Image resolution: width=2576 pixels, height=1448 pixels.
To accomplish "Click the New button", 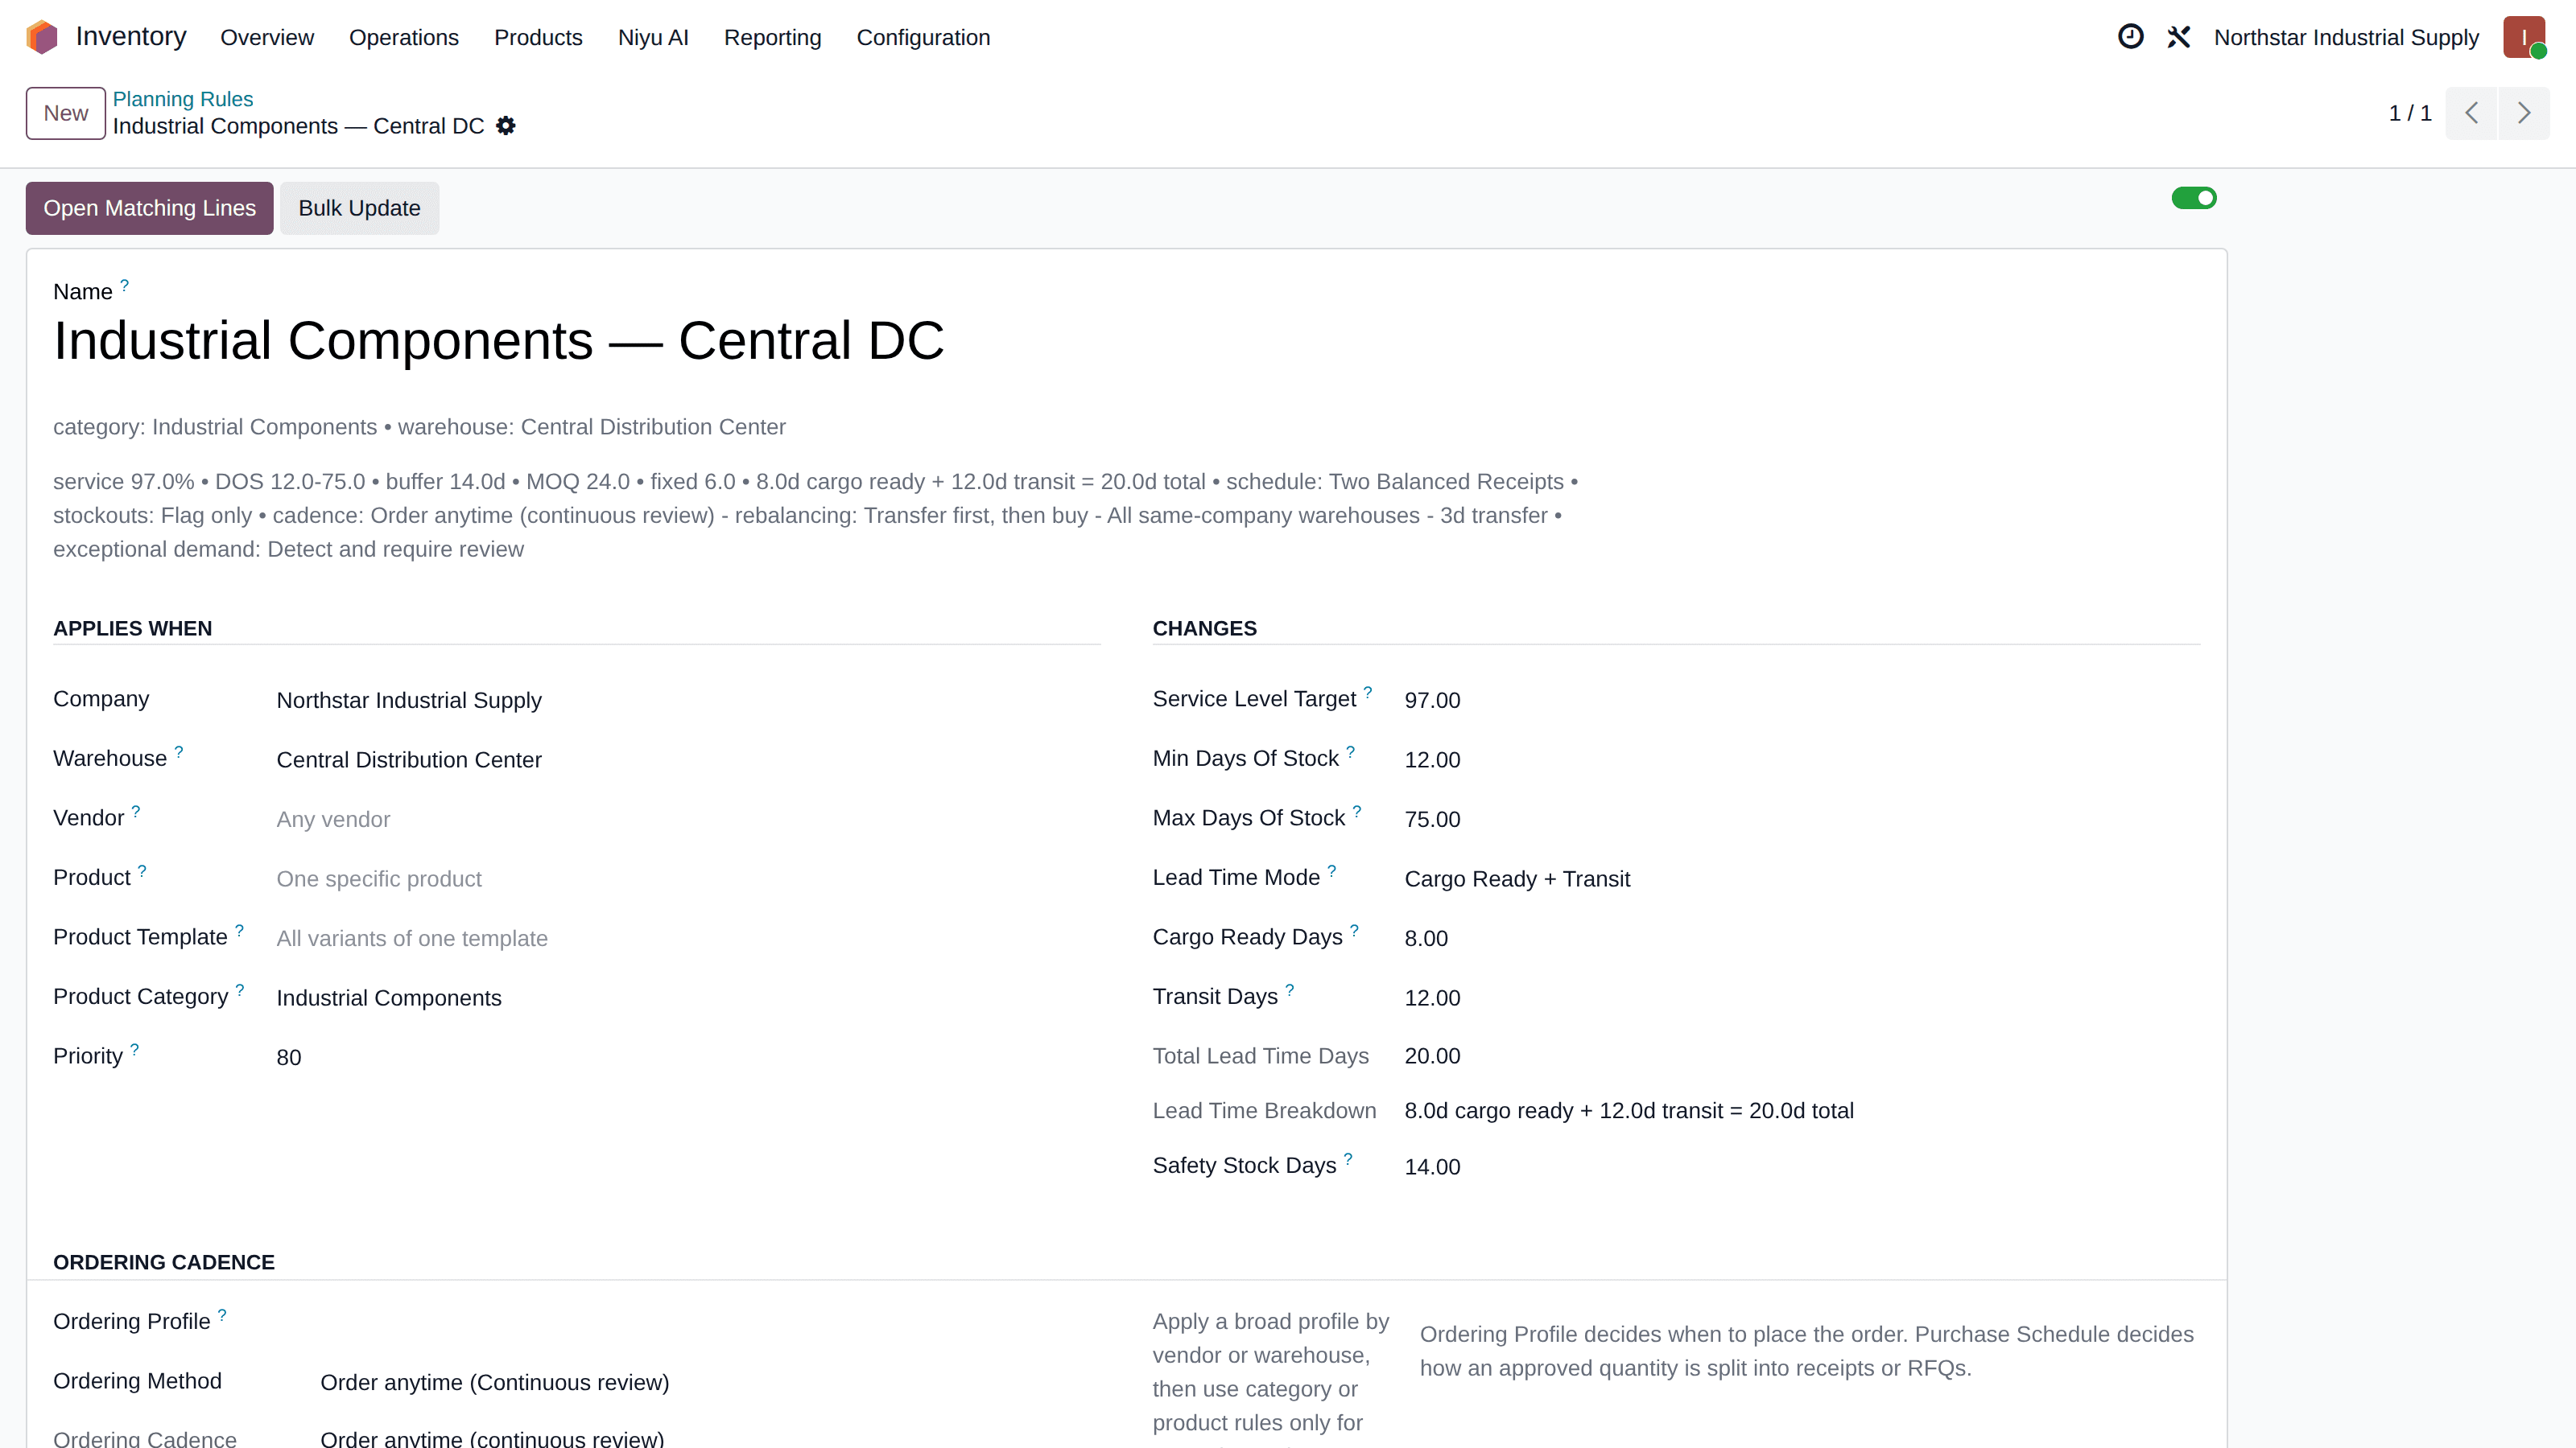I will 66,113.
